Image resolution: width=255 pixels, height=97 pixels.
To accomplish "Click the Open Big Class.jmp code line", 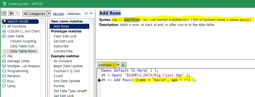I will (146, 75).
